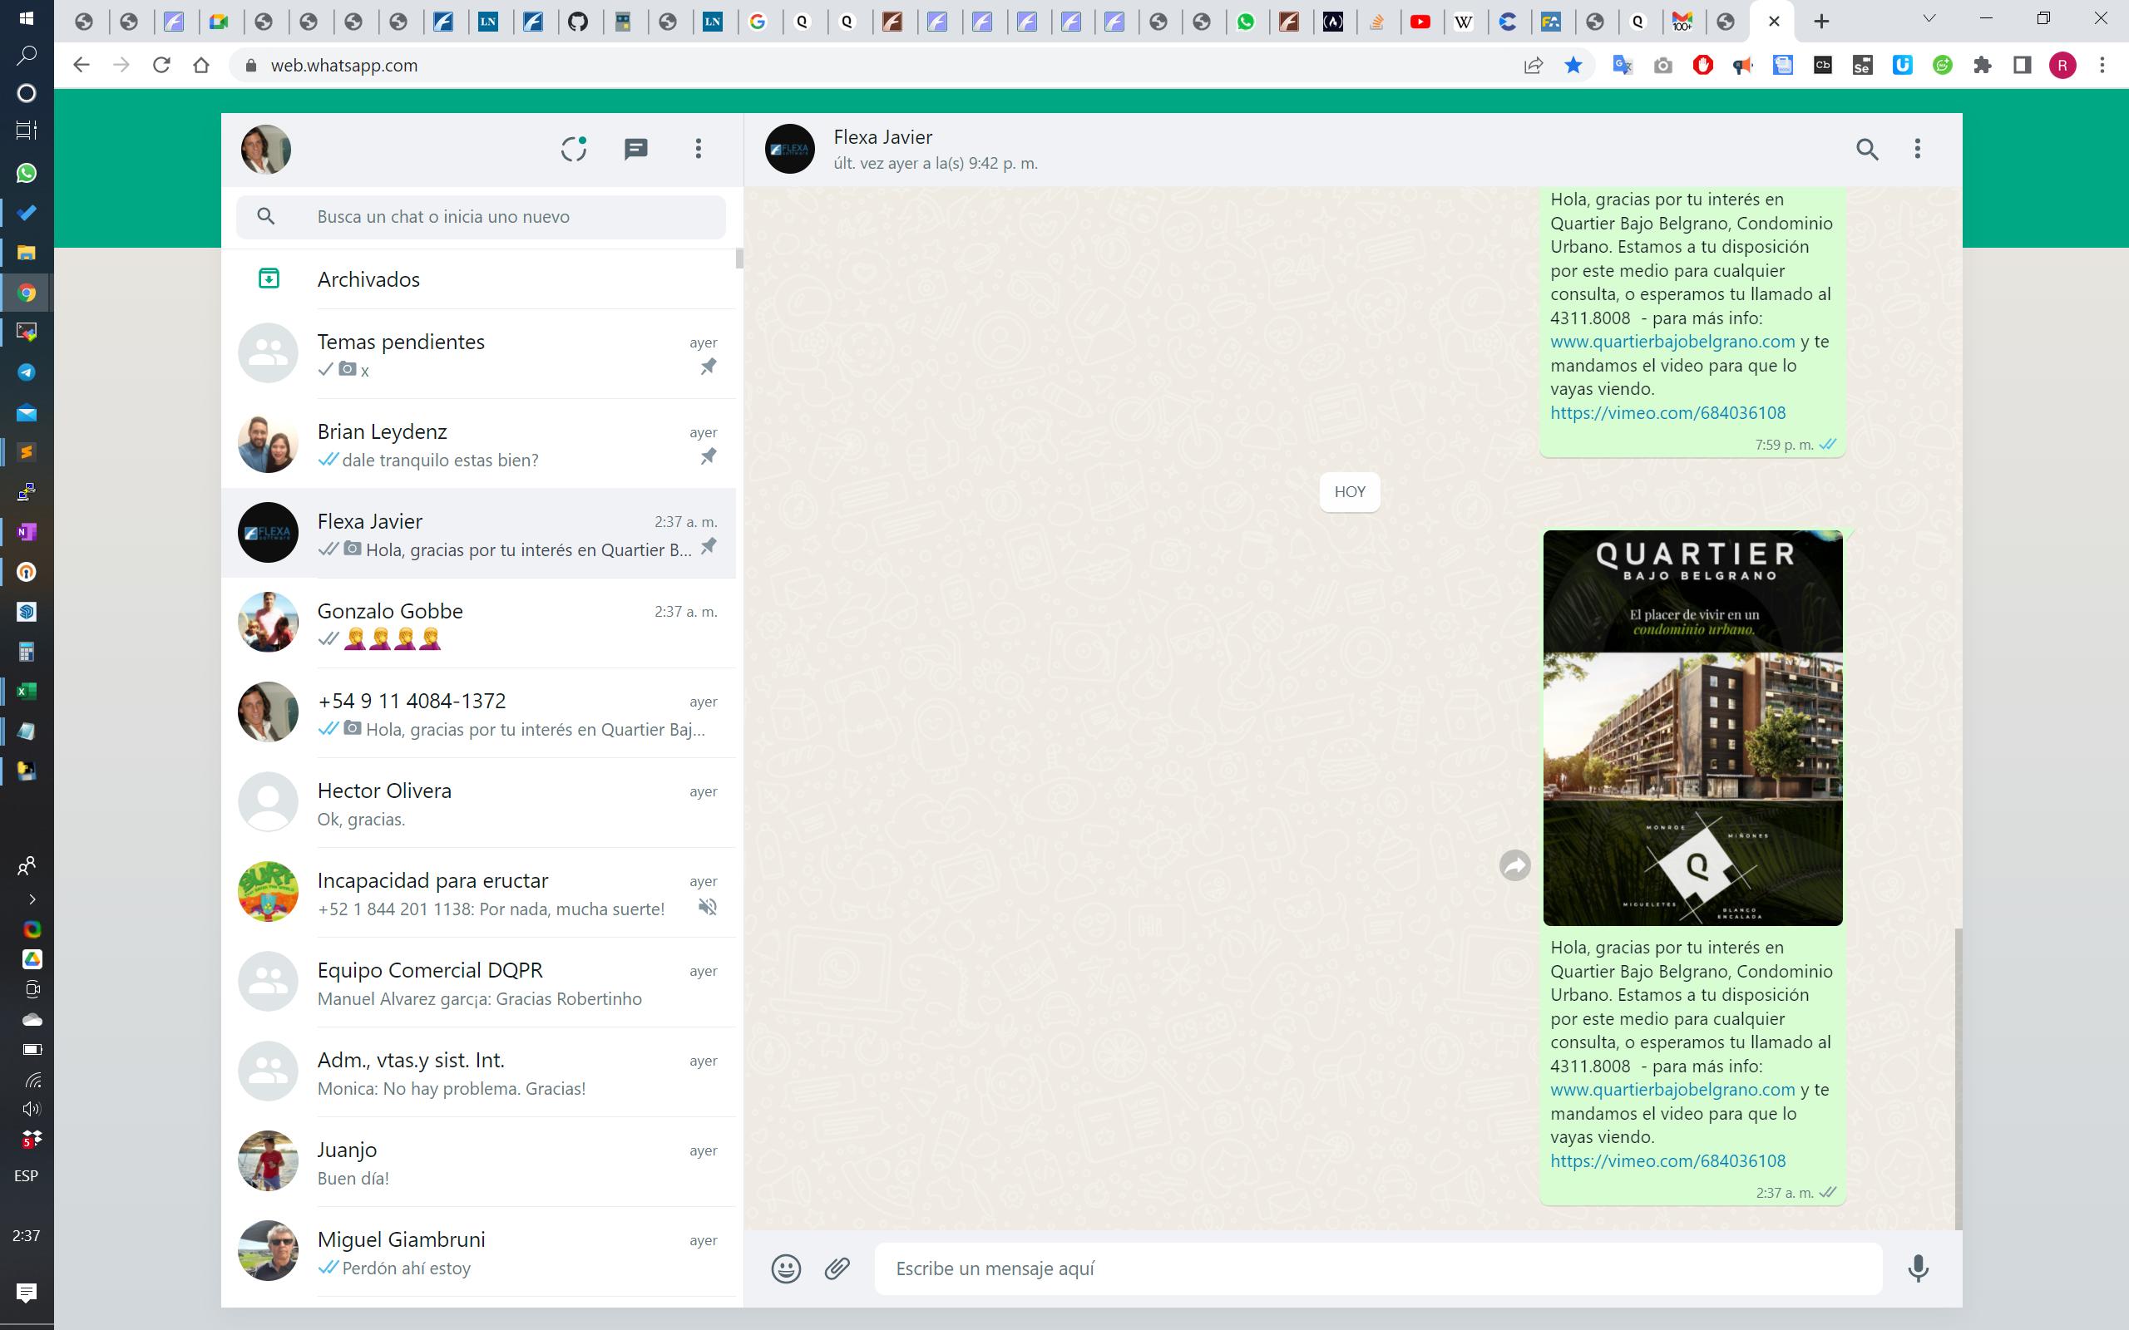Close the active browser tab

[1774, 22]
